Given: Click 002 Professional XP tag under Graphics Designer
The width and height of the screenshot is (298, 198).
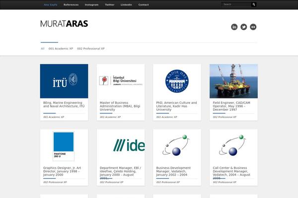Looking at the screenshot, I should tap(55, 182).
